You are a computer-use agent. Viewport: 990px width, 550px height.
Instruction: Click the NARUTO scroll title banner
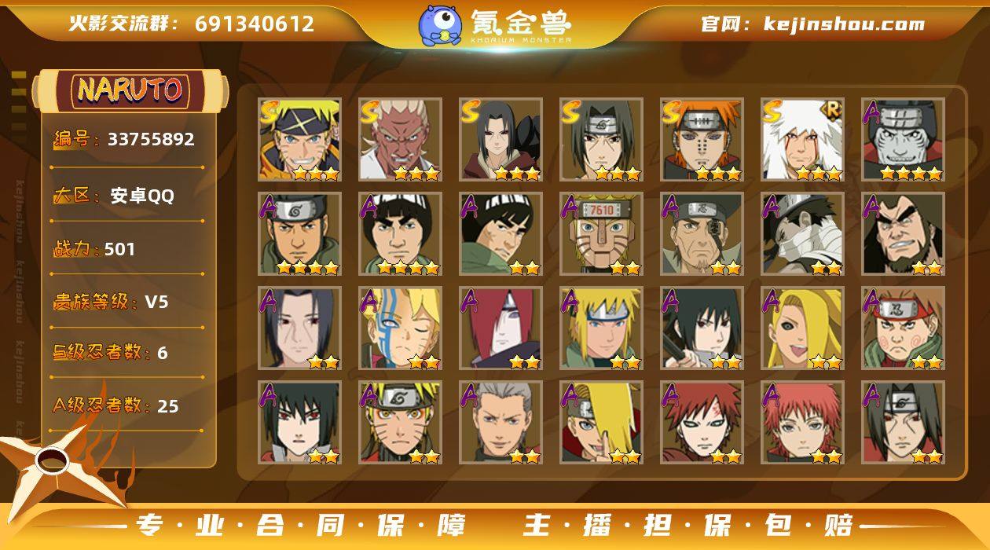coord(130,89)
